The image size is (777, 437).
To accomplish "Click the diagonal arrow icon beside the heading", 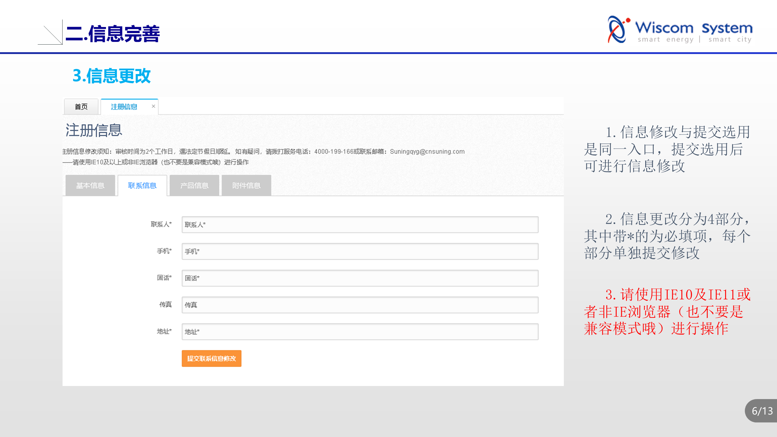I will click(51, 33).
